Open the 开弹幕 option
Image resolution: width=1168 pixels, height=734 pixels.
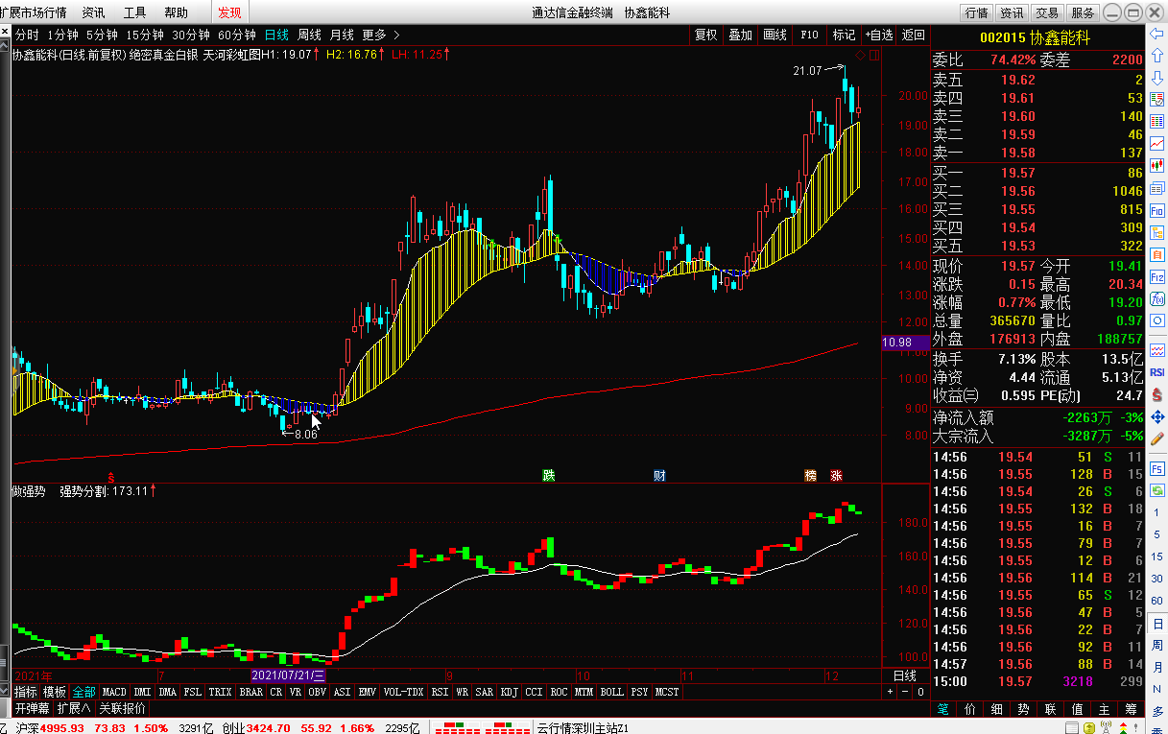pyautogui.click(x=33, y=709)
